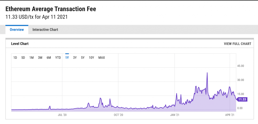Viewport: 258px width, 124px height.
Task: Choose the YTD range option
Action: 58,58
